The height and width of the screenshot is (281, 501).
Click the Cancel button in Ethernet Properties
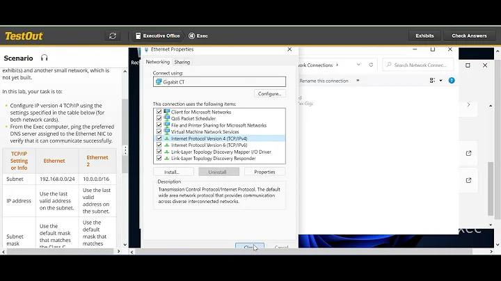(x=281, y=247)
